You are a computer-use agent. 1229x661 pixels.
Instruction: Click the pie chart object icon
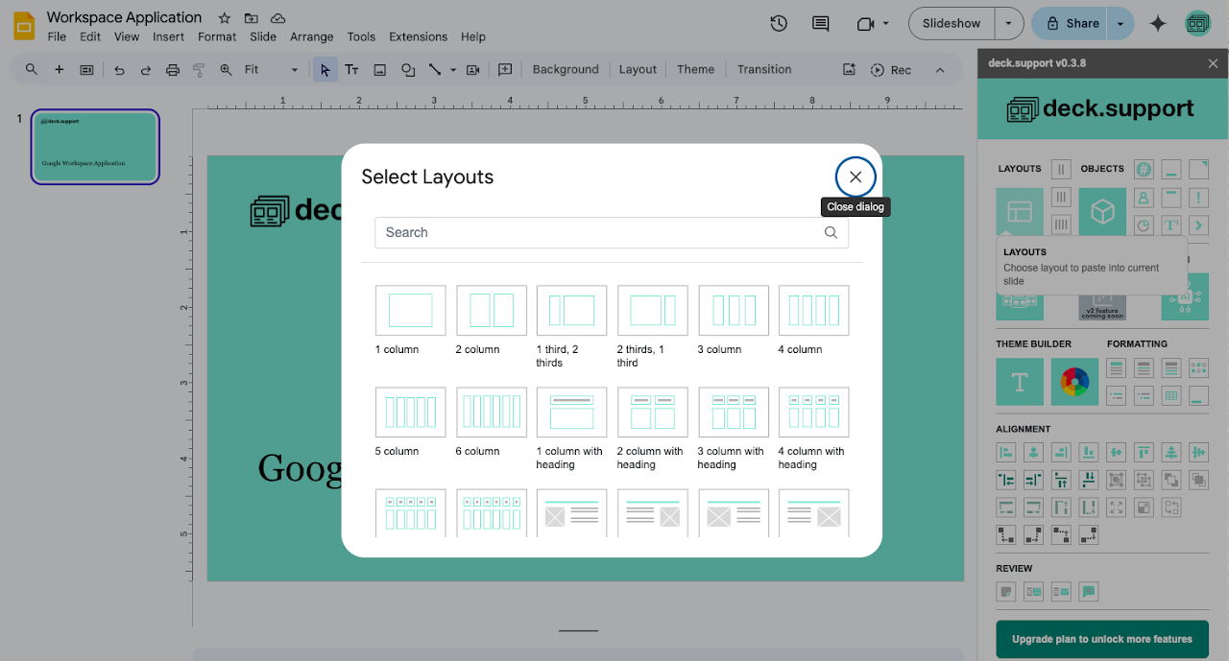[x=1144, y=225]
